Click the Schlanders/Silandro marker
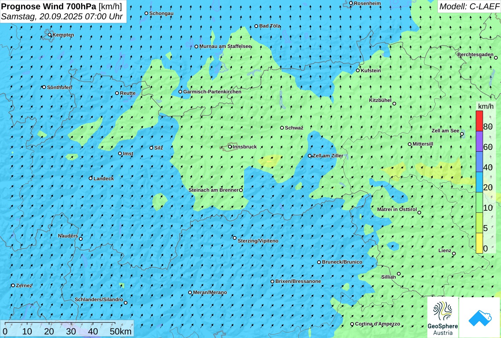Viewport: 501px width, 338px height. tap(126, 303)
